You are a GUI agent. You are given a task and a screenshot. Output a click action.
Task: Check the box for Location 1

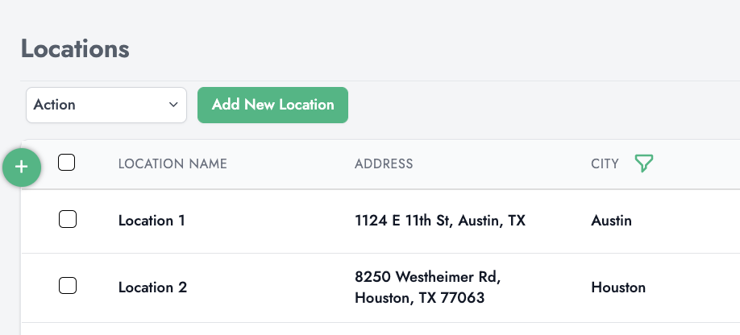pyautogui.click(x=68, y=219)
